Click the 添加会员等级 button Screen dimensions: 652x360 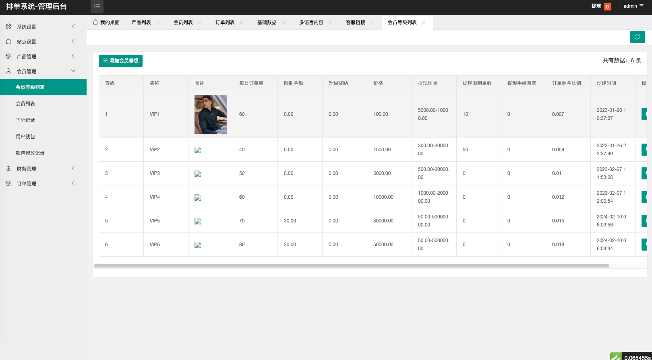point(120,61)
